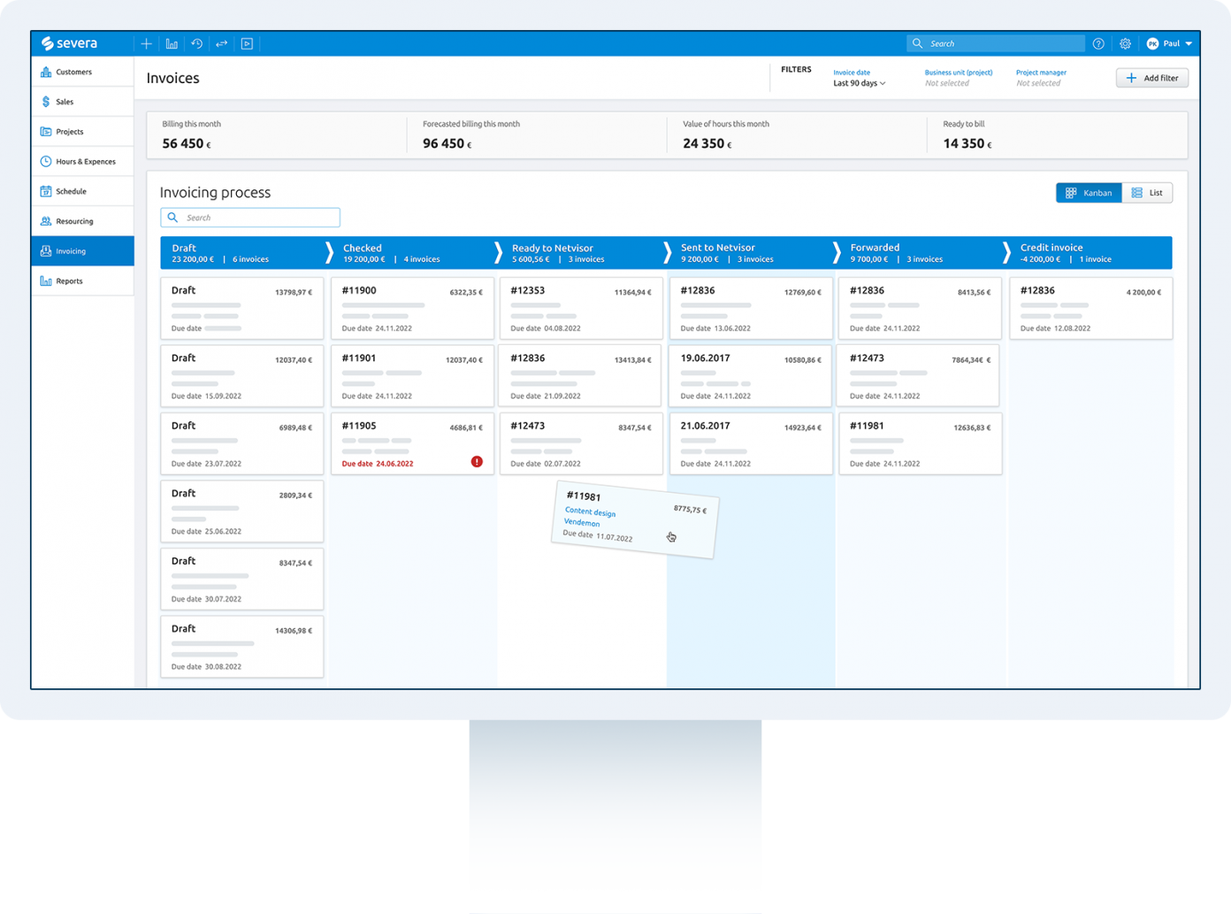Click the magnifier icon in Invoicing process search
Screen dimensions: 1231x914
pyautogui.click(x=172, y=218)
